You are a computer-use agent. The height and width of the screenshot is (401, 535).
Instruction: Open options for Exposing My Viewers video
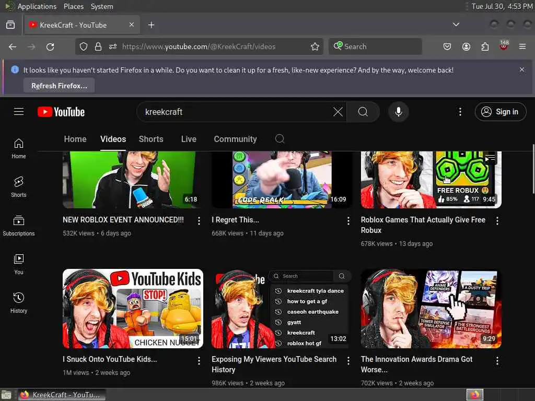click(348, 361)
